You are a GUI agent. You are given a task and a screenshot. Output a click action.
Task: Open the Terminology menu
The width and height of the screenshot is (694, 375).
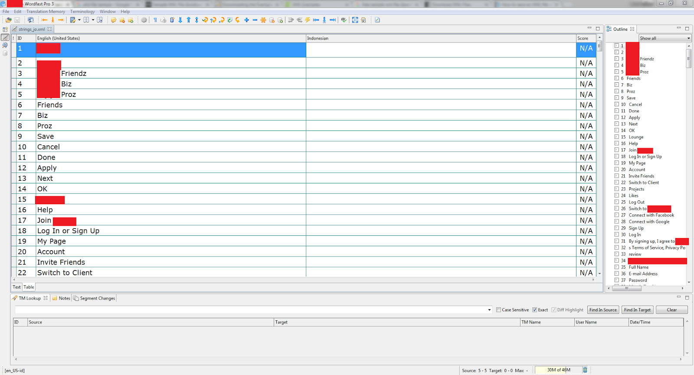tap(82, 12)
